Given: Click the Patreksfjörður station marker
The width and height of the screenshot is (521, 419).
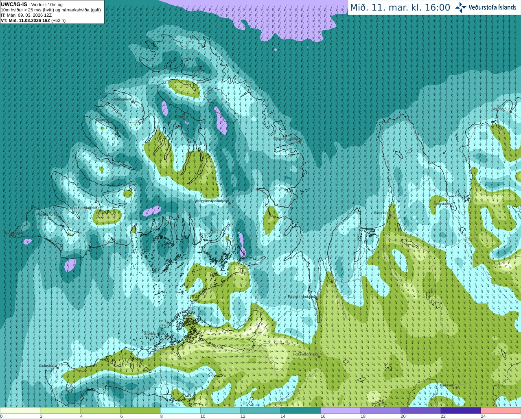Looking at the screenshot, I should tap(59, 217).
